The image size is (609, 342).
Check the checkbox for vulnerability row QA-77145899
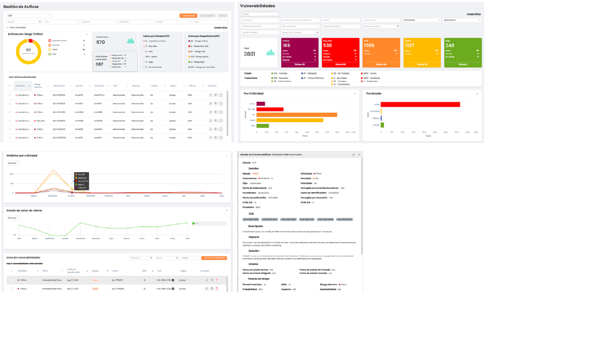11,289
